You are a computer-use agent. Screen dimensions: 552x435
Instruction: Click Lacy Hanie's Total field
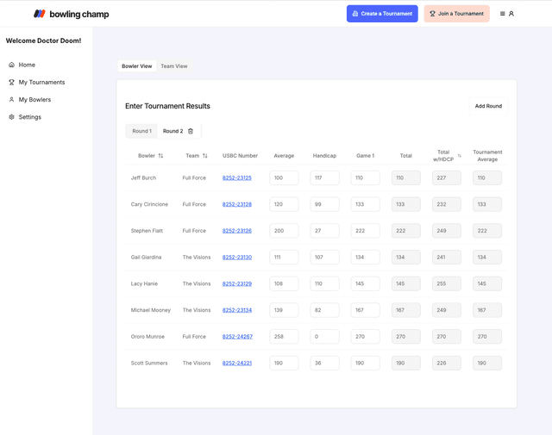point(406,283)
